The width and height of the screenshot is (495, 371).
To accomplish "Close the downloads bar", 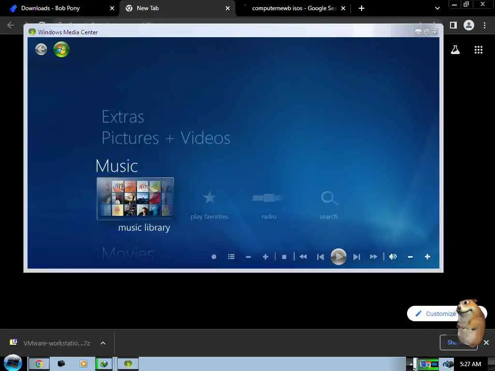I will [x=486, y=342].
